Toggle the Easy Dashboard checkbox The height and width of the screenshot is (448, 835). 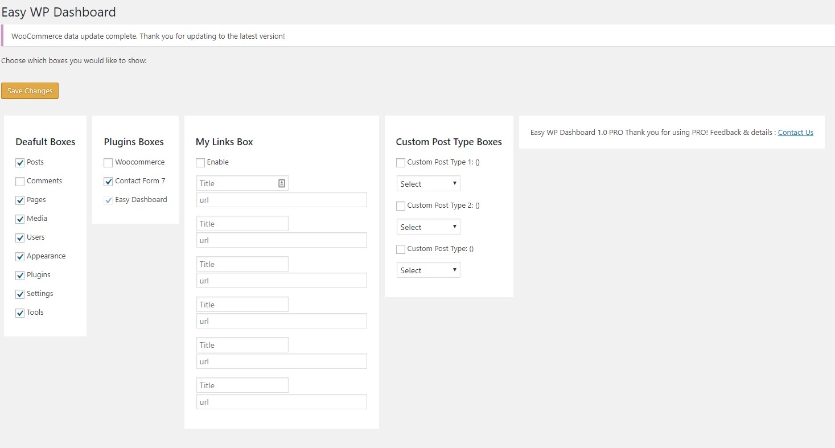coord(108,200)
